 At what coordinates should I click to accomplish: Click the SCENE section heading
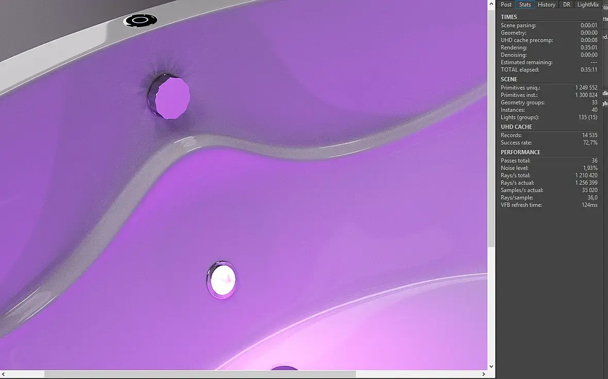coord(509,79)
